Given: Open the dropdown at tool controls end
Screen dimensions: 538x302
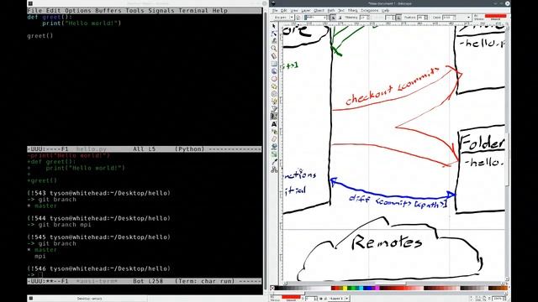Looking at the screenshot, I should pyautogui.click(x=468, y=18).
